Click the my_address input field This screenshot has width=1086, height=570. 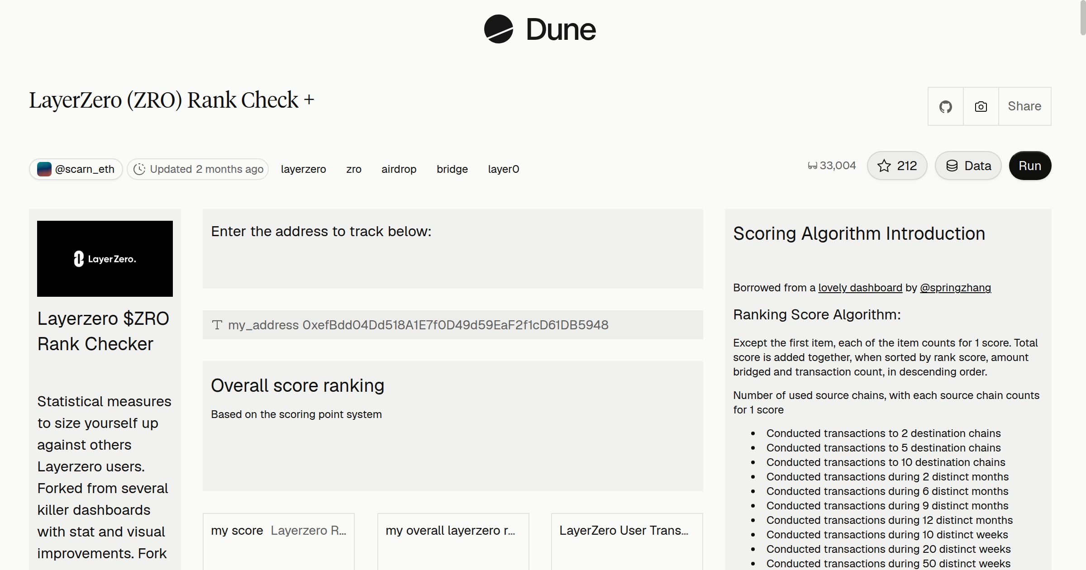[452, 325]
